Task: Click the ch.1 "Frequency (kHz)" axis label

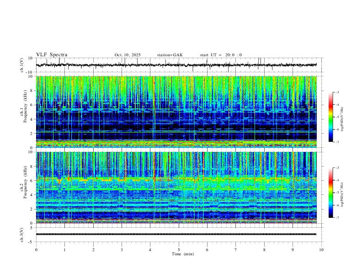Action: [25, 107]
